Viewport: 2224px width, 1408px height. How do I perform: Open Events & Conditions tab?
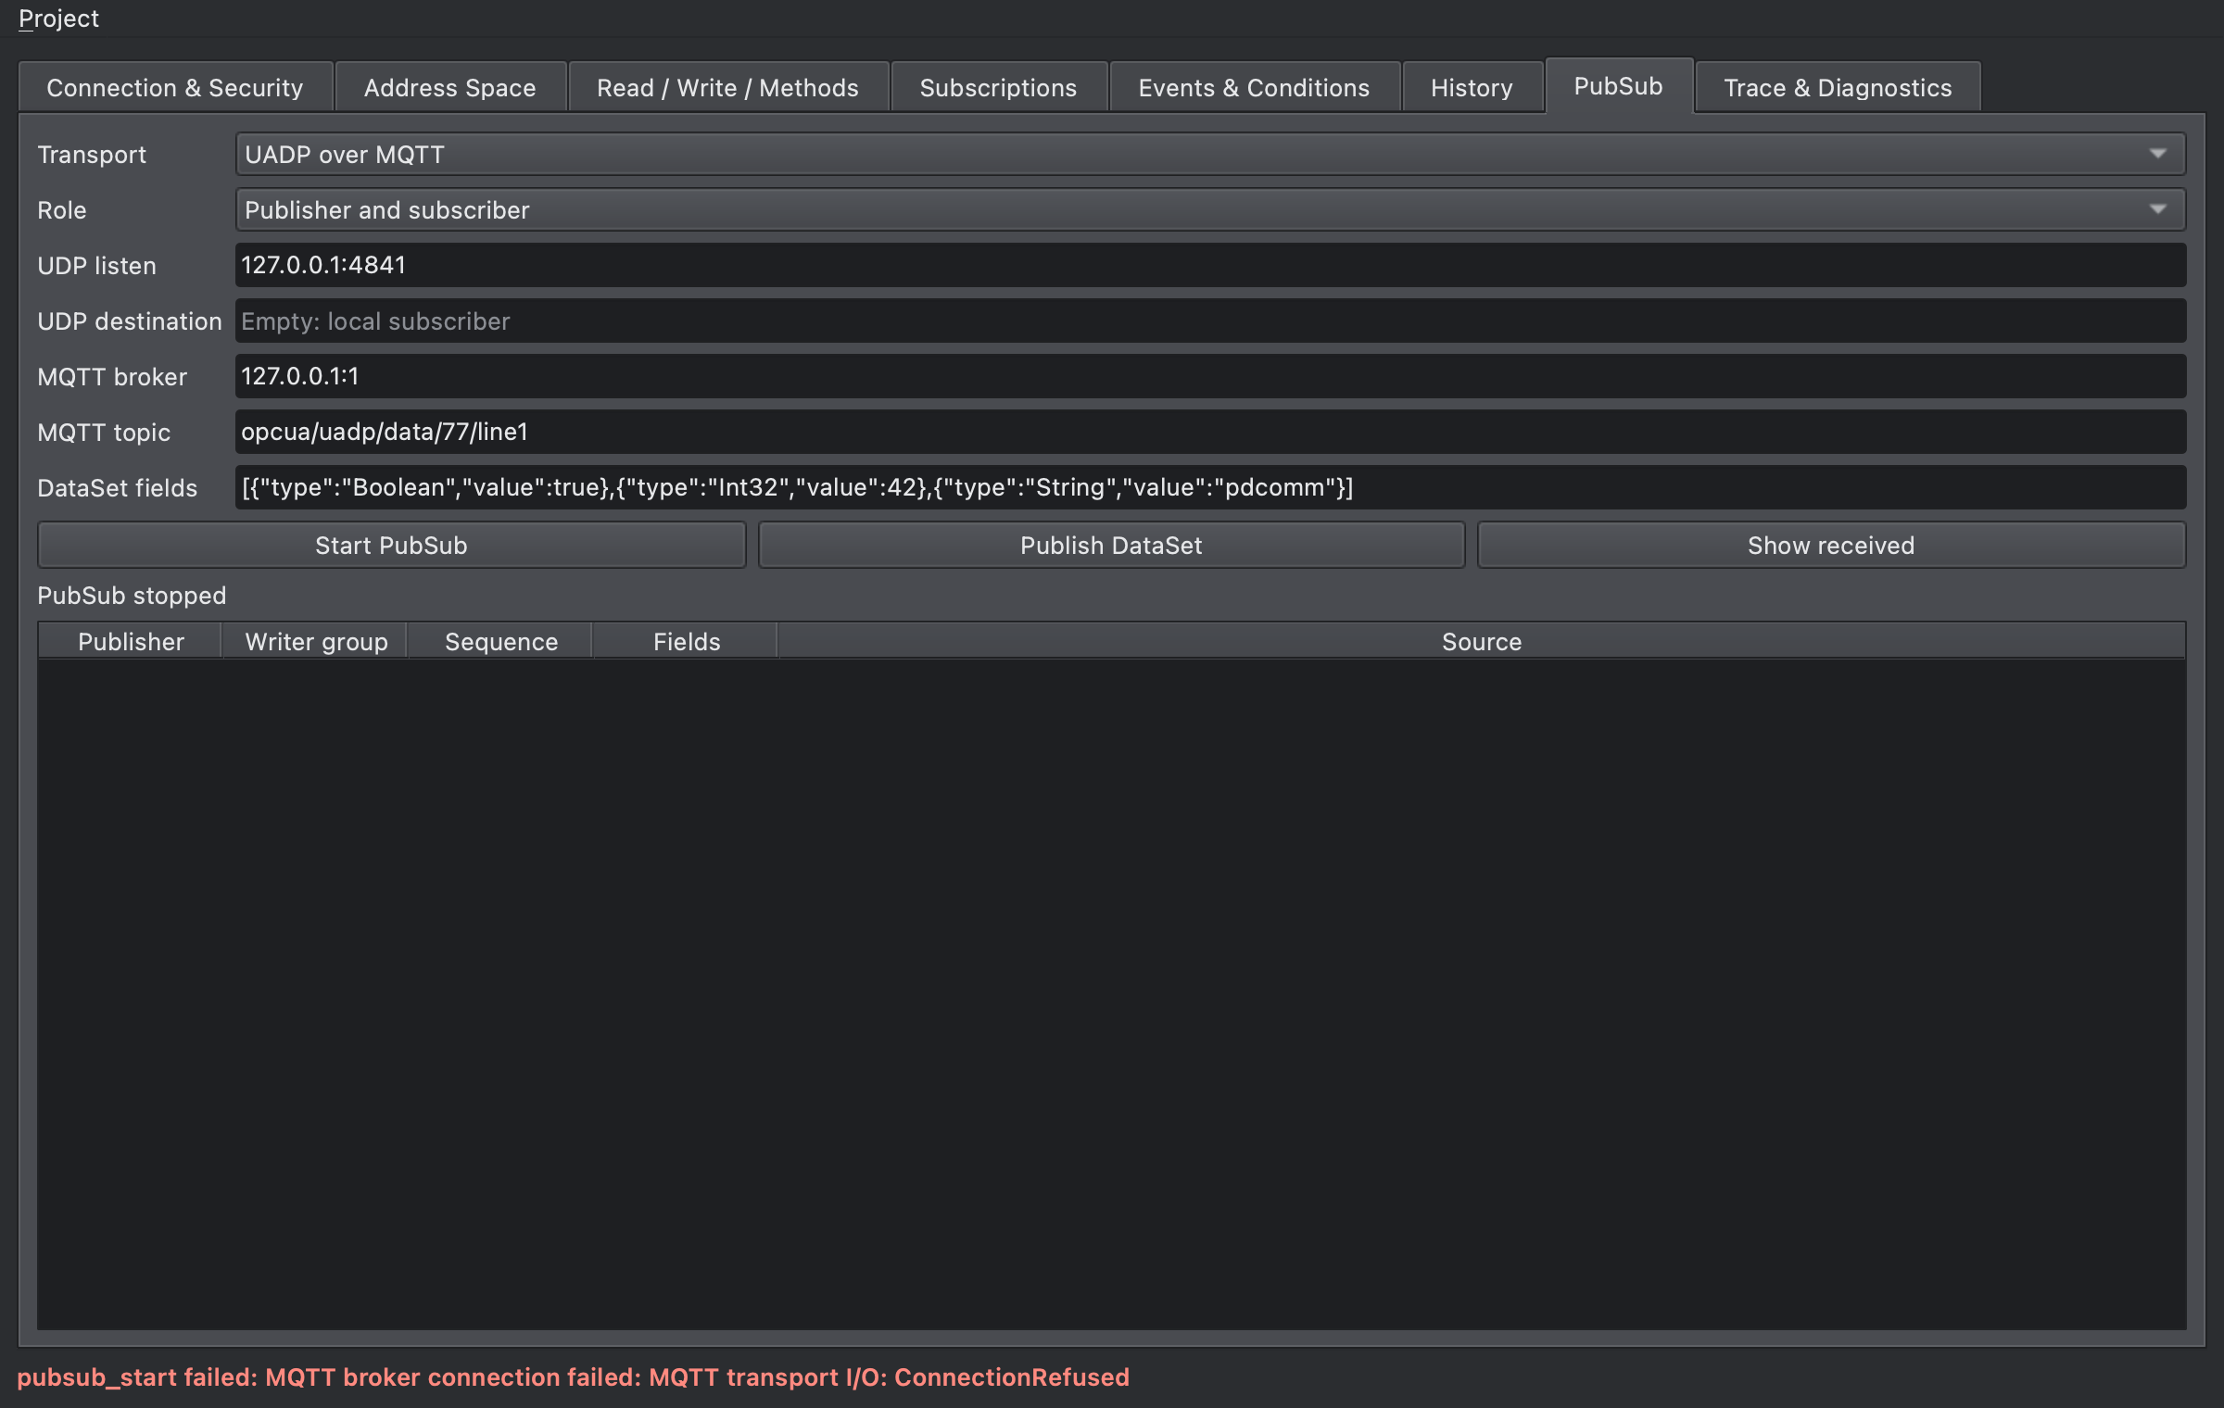pyautogui.click(x=1255, y=88)
